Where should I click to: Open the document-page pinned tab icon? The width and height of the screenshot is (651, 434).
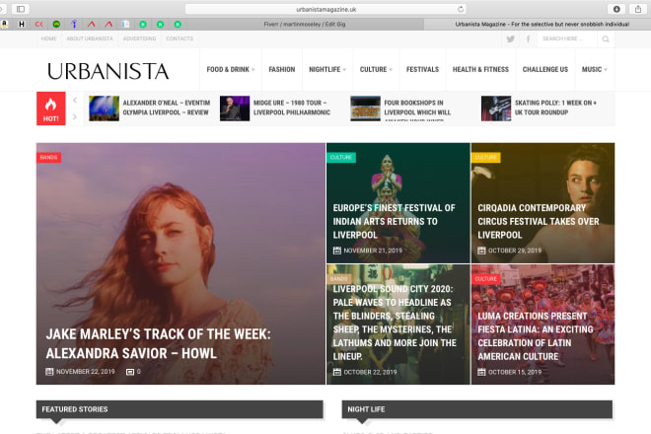pyautogui.click(x=125, y=24)
